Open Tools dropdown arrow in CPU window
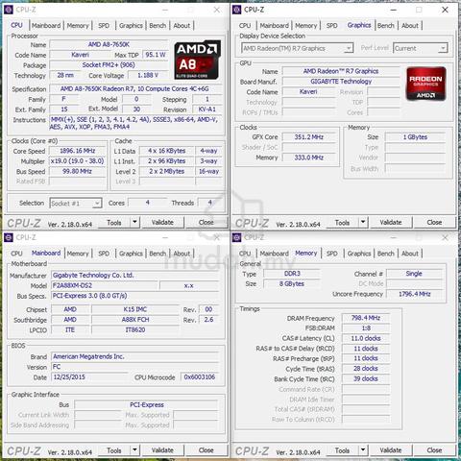Viewport: 461px width, 461px height. [134, 222]
